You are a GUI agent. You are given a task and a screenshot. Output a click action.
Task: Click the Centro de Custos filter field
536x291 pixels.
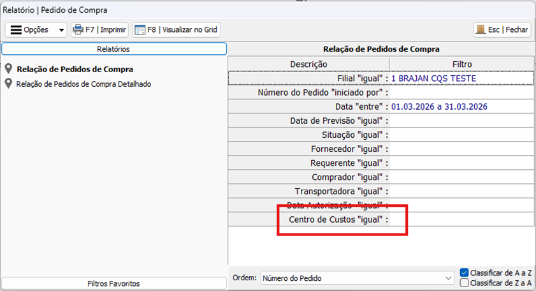(x=461, y=219)
